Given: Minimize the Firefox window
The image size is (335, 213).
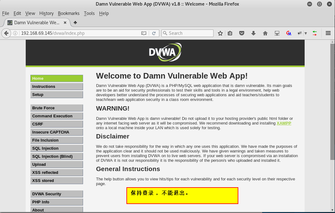Looking at the screenshot, I should (310, 4).
